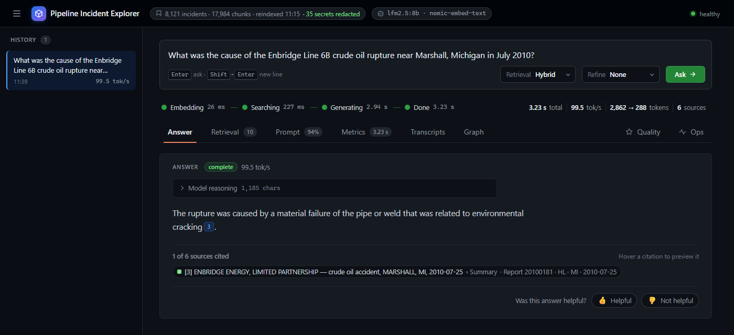Click the Hover a citation to preview it hint
Screen dimensions: 734x335
click(659, 256)
